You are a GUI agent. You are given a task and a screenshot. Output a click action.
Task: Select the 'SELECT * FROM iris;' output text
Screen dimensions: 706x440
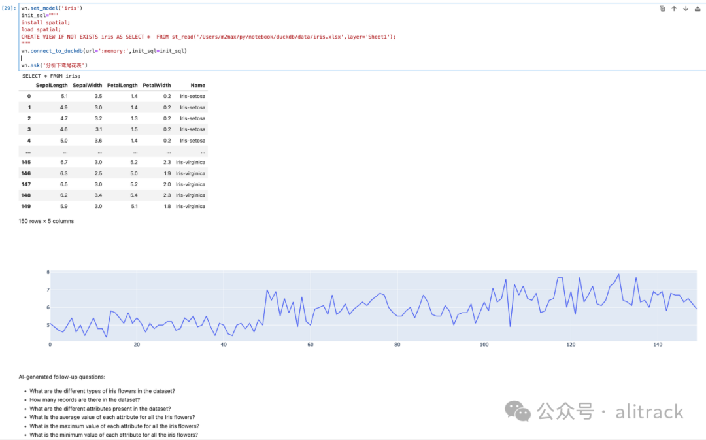click(x=52, y=76)
